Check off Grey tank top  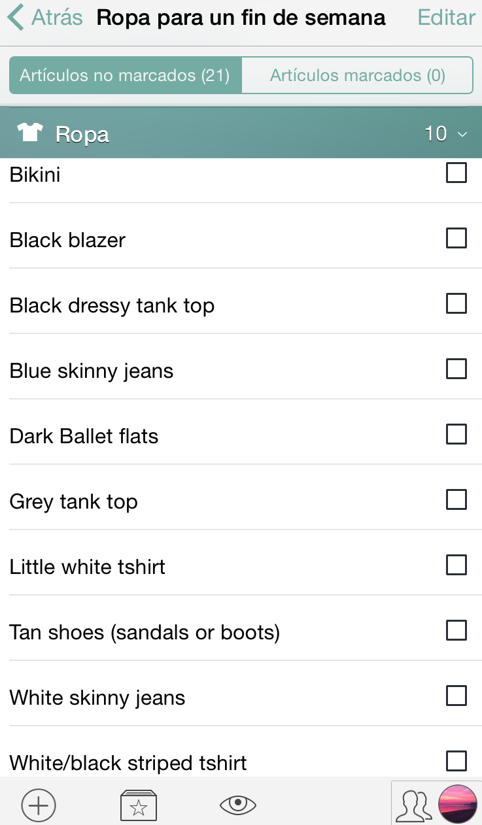coord(456,500)
